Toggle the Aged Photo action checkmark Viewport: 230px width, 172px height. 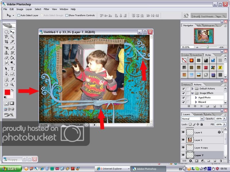pos(183,97)
